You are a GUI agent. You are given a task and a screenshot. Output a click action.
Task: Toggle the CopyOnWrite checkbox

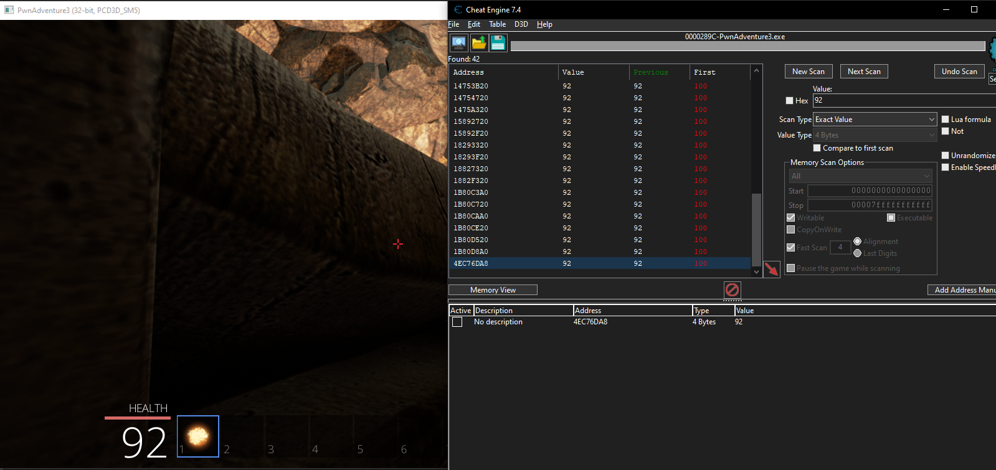coord(791,230)
